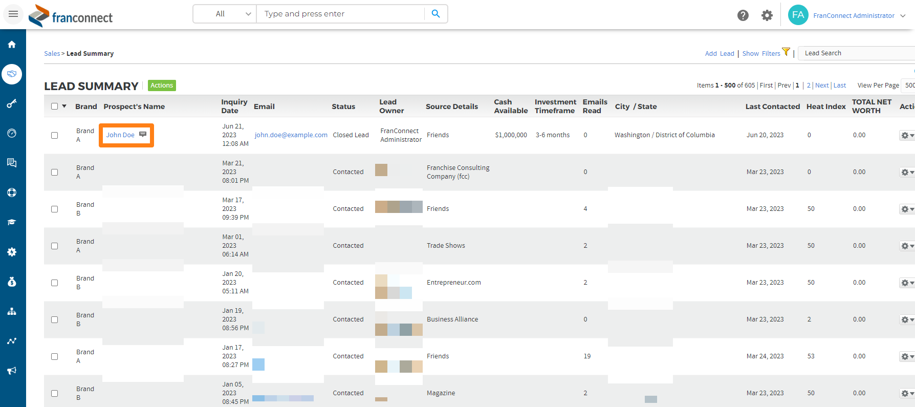Open the action gear dropdown in the Mar 17, 2023 row
Image resolution: width=915 pixels, height=407 pixels.
coord(907,209)
